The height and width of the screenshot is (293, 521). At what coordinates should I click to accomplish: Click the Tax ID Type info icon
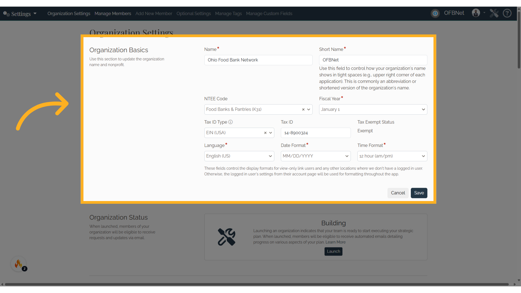pyautogui.click(x=230, y=122)
